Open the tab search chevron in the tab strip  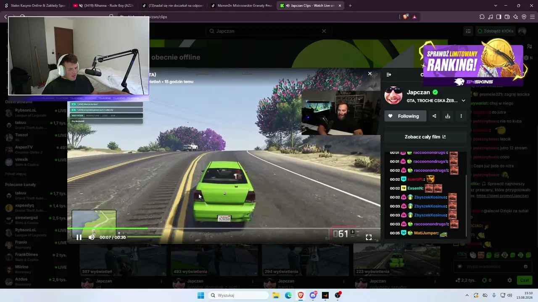coord(496,5)
